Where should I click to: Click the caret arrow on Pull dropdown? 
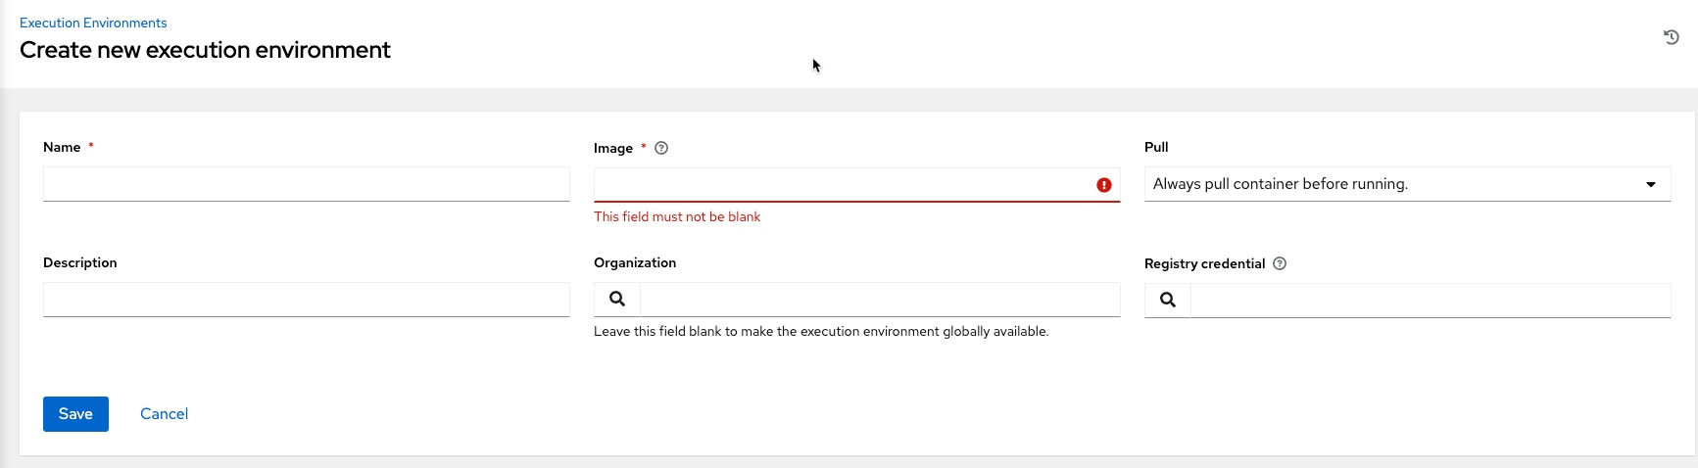click(1651, 184)
